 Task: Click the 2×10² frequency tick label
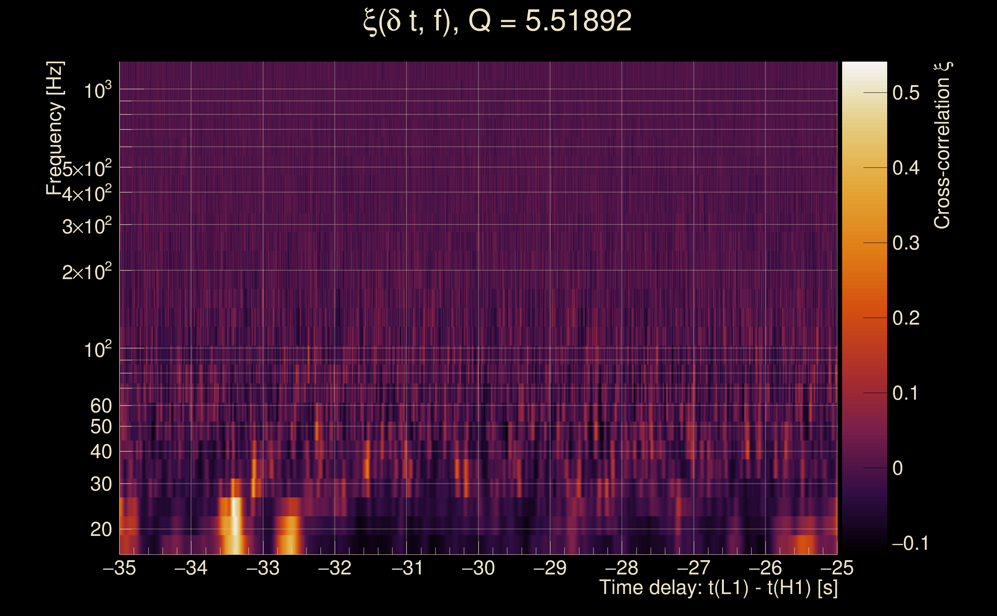tap(86, 272)
